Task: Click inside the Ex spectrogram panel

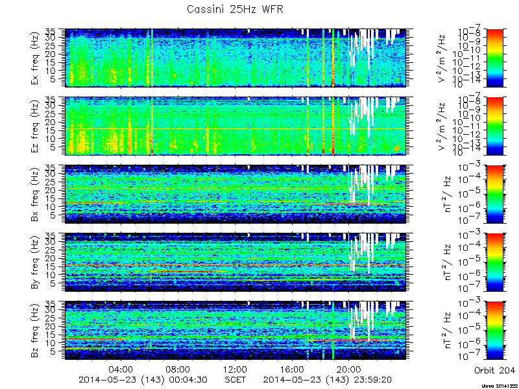Action: (235, 58)
